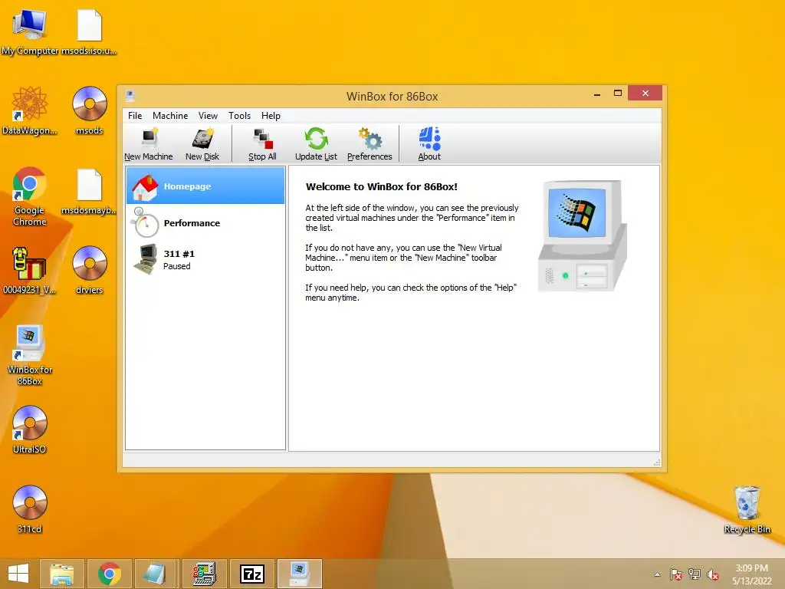
Task: Select the DataWagon desktop shortcut
Action: (x=30, y=111)
